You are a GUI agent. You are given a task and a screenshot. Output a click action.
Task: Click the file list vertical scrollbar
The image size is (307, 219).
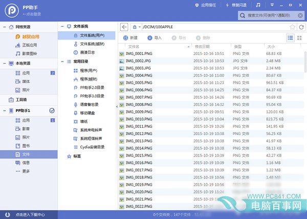(x=305, y=62)
